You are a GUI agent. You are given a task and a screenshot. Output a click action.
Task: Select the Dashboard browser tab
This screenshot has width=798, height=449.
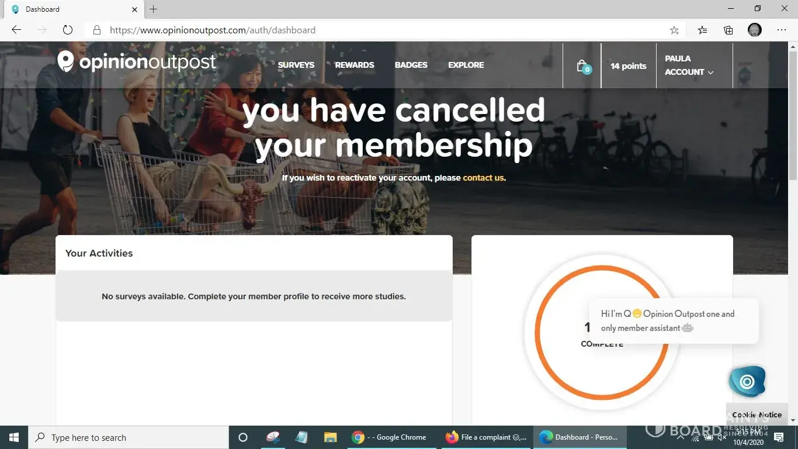(75, 9)
